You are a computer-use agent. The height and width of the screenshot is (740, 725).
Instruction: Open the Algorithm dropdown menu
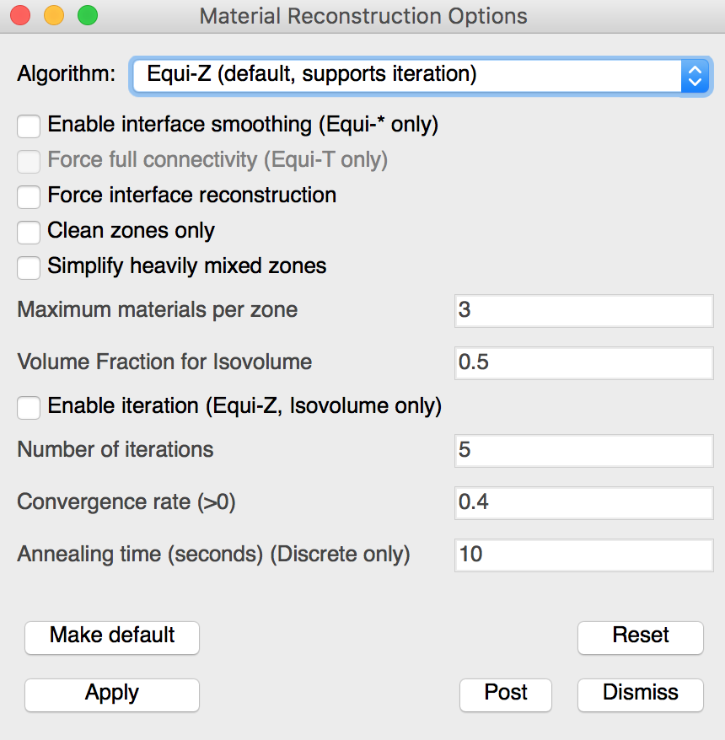point(421,76)
